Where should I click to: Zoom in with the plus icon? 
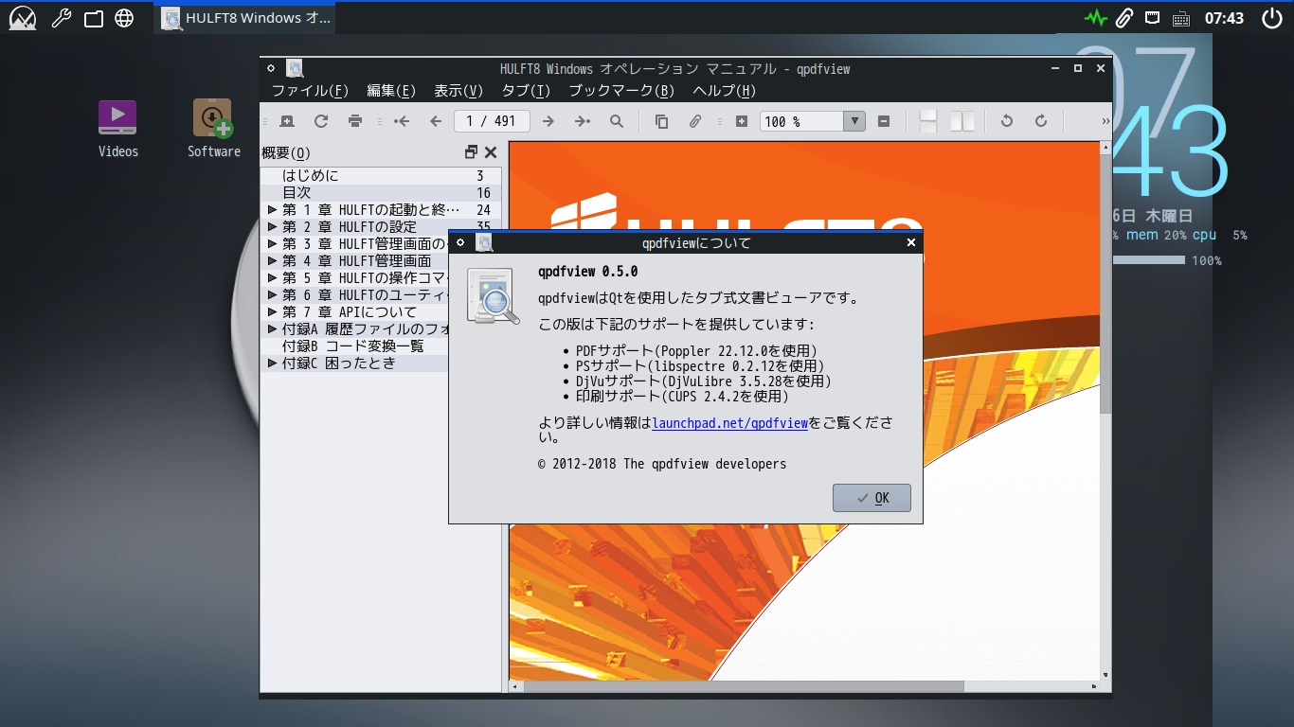coord(742,121)
